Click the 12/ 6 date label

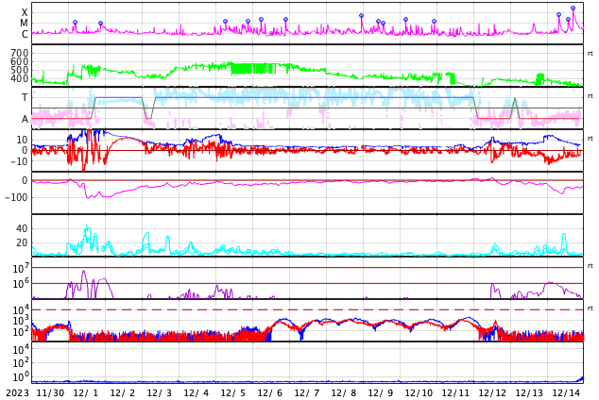[x=270, y=393]
